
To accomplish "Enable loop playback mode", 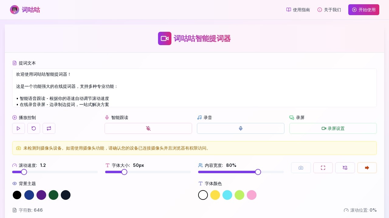I will (x=49, y=128).
